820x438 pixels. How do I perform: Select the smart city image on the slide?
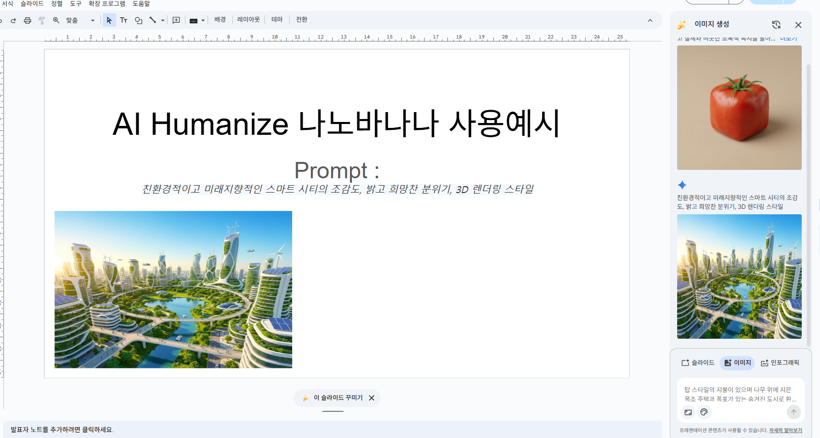tap(173, 290)
